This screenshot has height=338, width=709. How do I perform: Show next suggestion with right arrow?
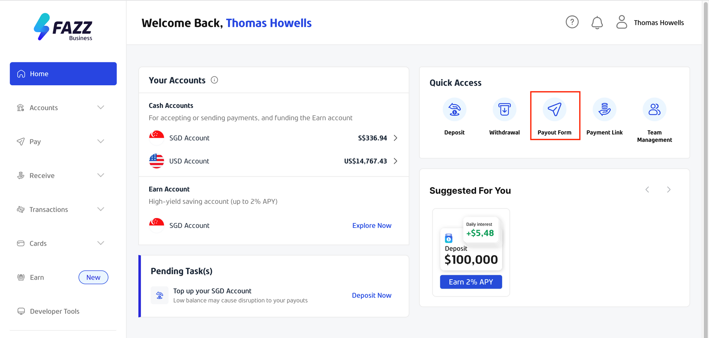(669, 190)
